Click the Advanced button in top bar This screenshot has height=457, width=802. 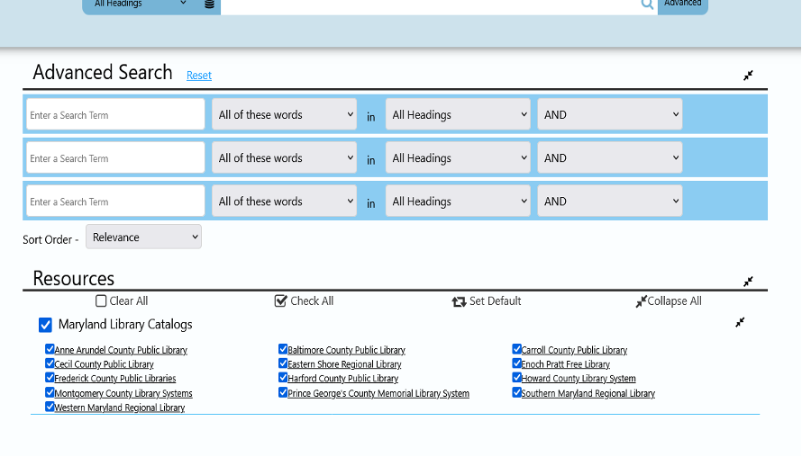click(x=683, y=4)
